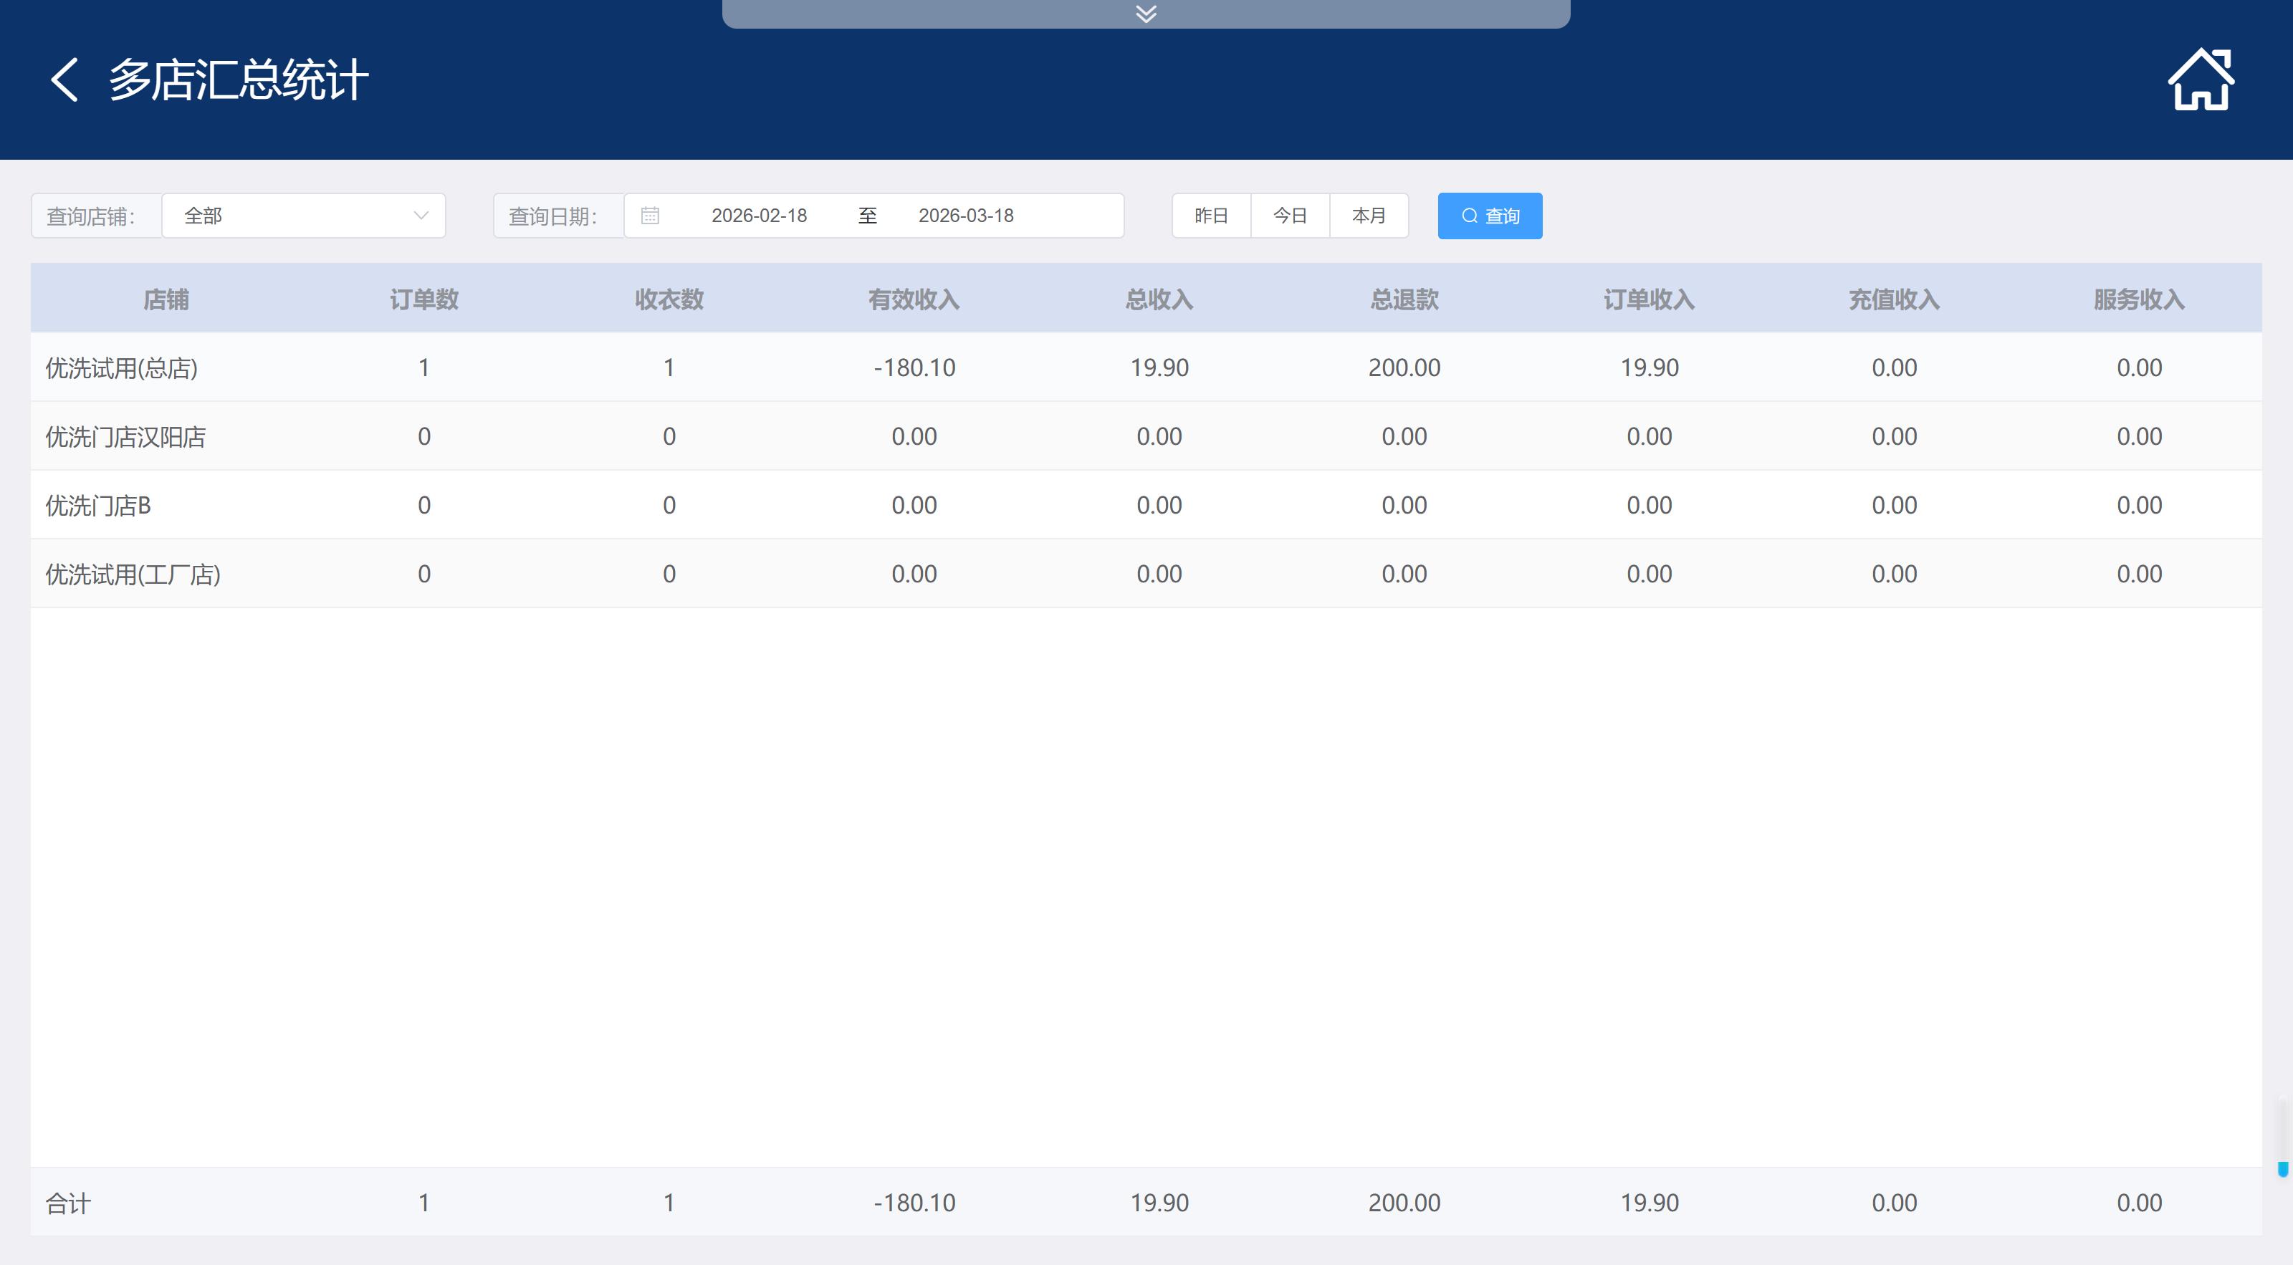This screenshot has width=2293, height=1265.
Task: Click the calendar icon in date field
Action: click(650, 216)
